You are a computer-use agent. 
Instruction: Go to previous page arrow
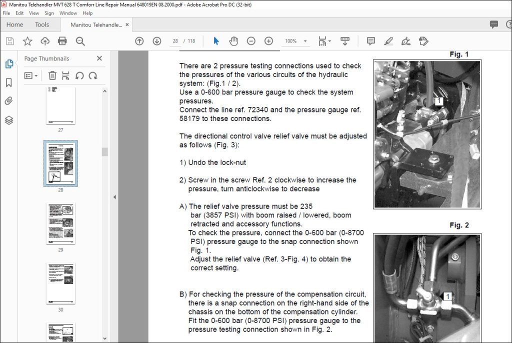(139, 41)
